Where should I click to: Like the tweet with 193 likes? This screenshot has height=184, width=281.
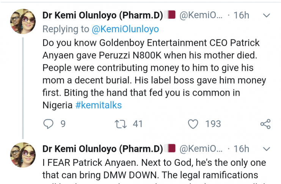click(193, 124)
